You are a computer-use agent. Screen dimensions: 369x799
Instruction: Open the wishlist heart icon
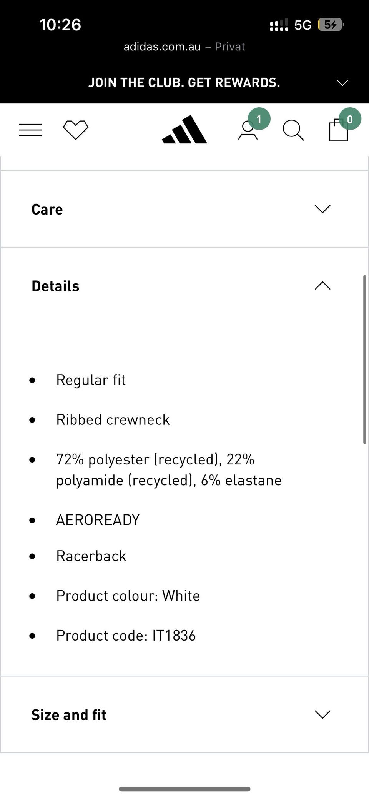pos(76,130)
